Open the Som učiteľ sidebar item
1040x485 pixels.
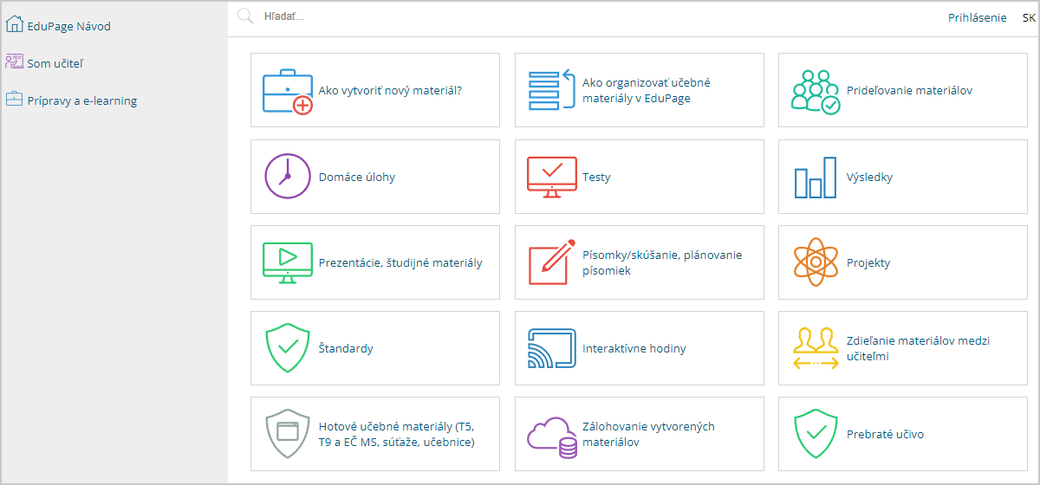[56, 62]
